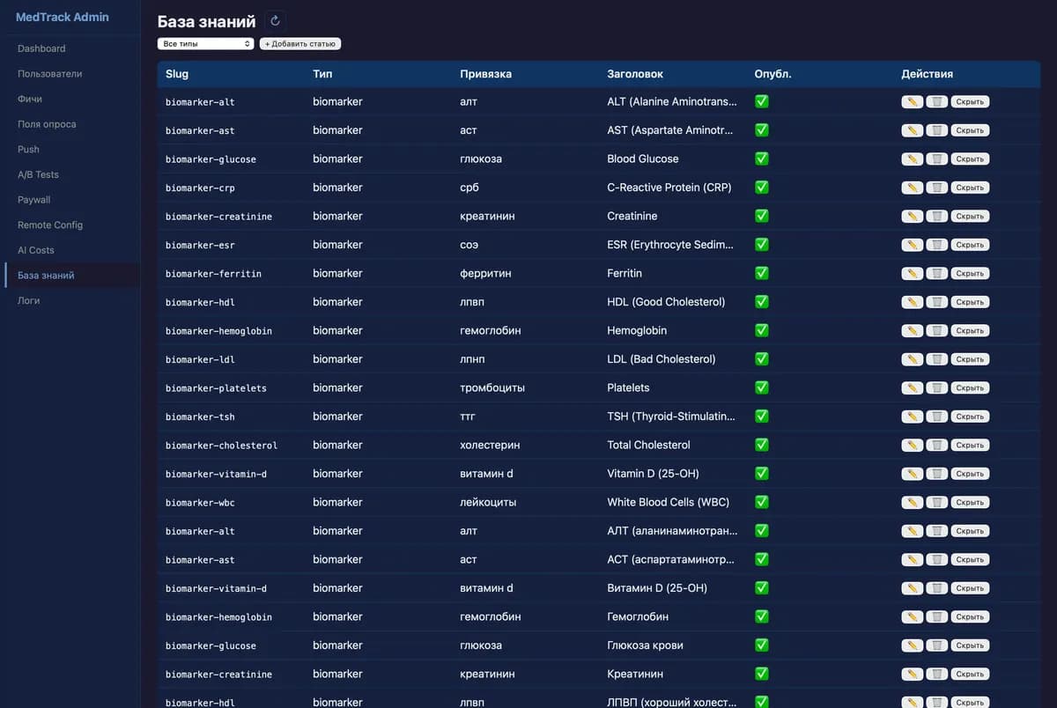Viewport: 1057px width, 708px height.
Task: Open the Paywall settings page
Action: tap(34, 200)
